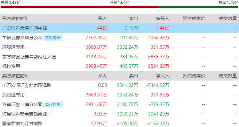Click 深股通专用 in the buyer list

click(13, 47)
